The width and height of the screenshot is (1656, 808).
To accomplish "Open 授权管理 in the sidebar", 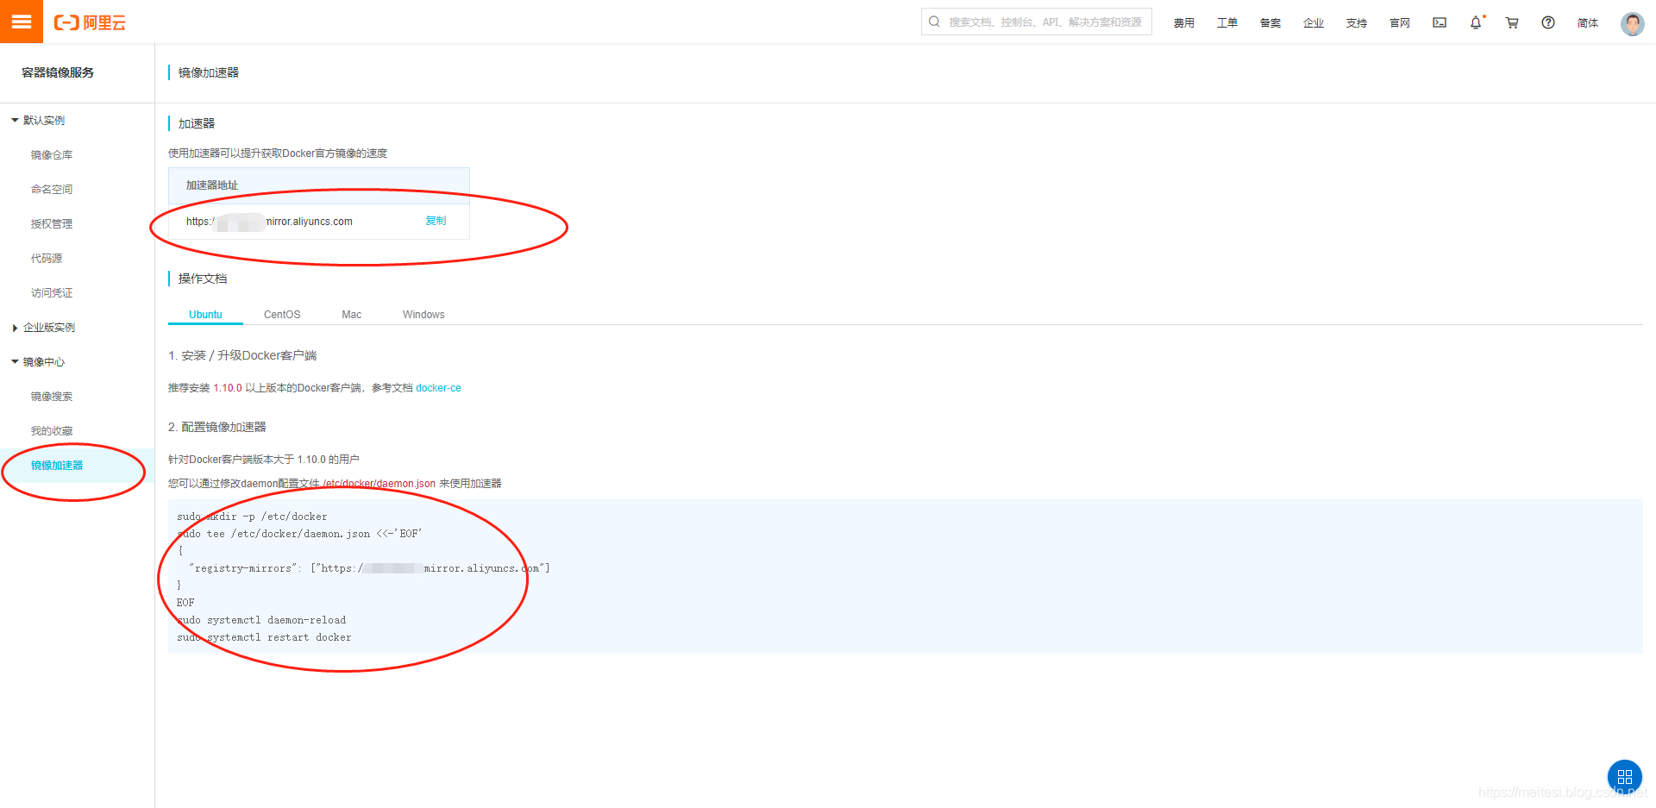I will pyautogui.click(x=52, y=224).
